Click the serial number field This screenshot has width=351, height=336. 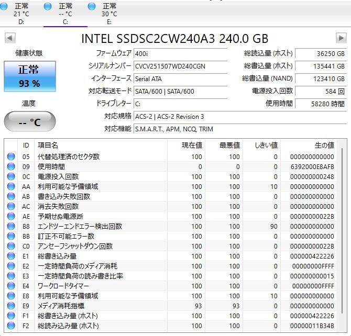(x=180, y=66)
